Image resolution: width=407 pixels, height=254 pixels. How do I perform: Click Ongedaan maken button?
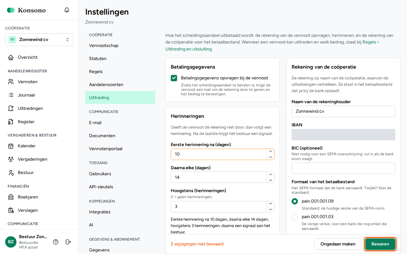click(338, 244)
